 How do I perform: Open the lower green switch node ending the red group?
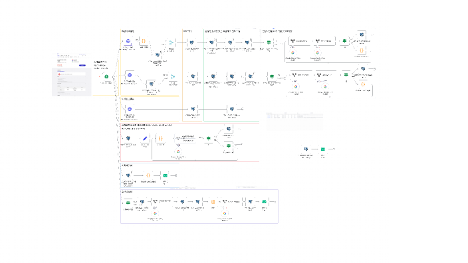tap(228, 146)
